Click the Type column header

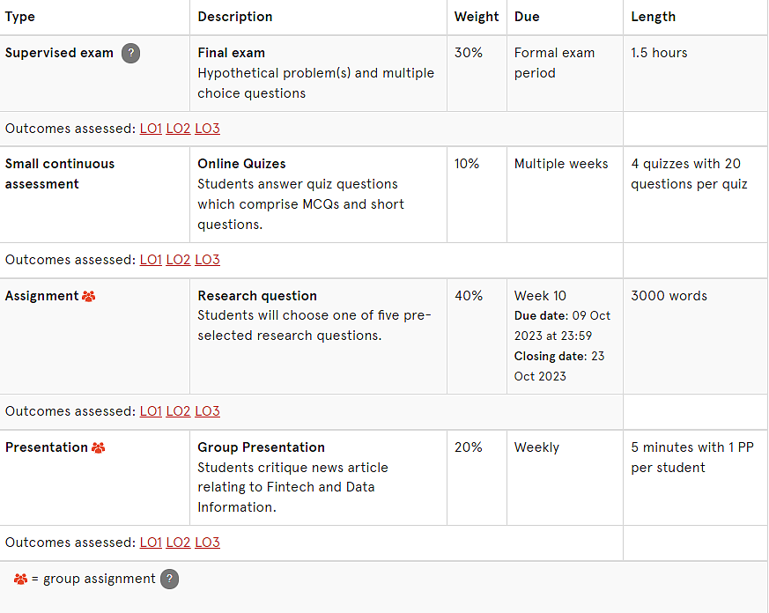pyautogui.click(x=20, y=17)
